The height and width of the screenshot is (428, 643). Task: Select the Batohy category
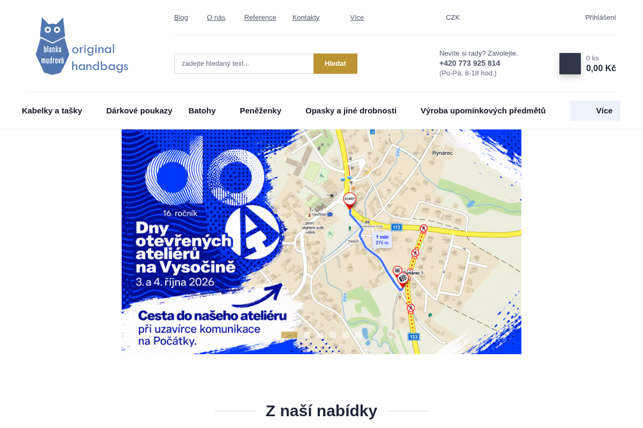click(202, 111)
